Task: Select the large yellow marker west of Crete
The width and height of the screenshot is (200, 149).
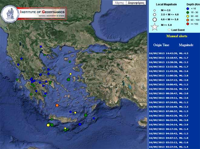Action: (48, 125)
